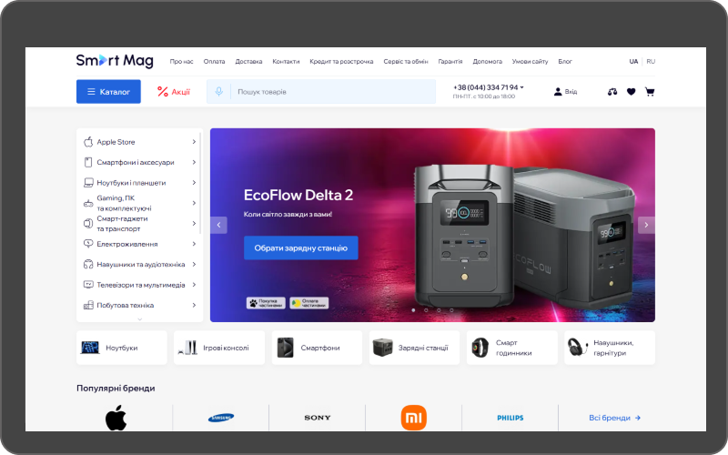Click the appliance icon beside Побутова техніка
The width and height of the screenshot is (728, 455).
[88, 305]
